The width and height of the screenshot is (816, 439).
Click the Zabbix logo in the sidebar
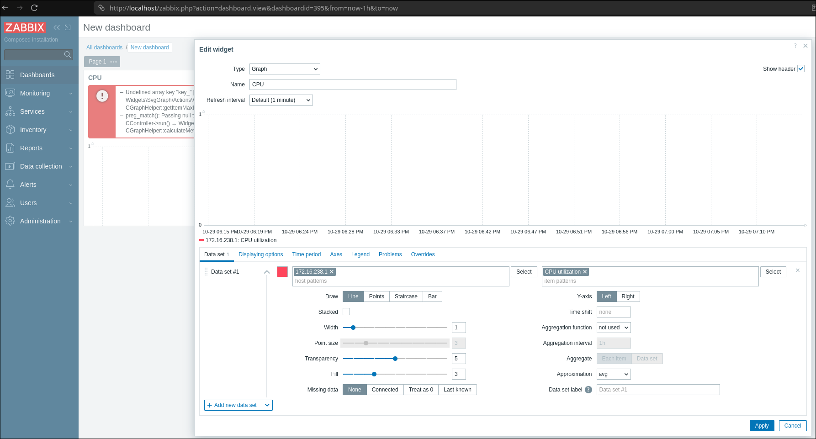(25, 27)
